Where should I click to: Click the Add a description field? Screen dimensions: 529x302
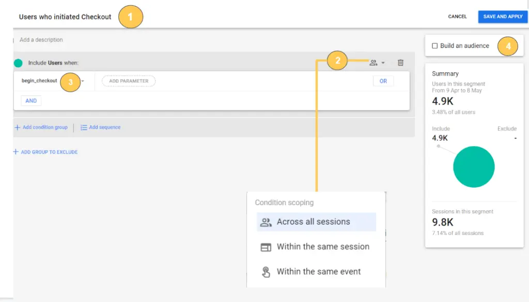coord(41,40)
